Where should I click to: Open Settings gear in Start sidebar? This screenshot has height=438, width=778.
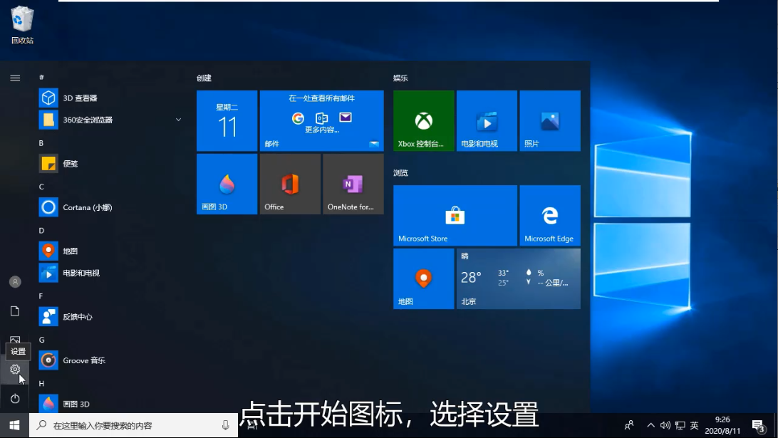pos(15,370)
